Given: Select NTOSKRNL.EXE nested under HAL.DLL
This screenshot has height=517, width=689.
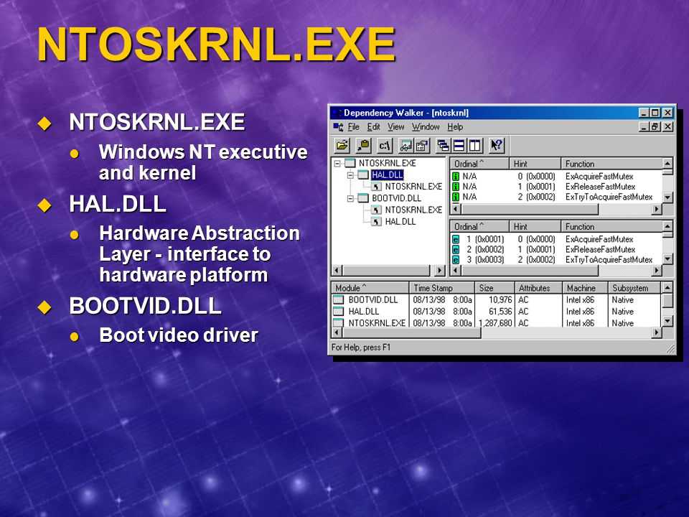Looking at the screenshot, I should tap(413, 187).
